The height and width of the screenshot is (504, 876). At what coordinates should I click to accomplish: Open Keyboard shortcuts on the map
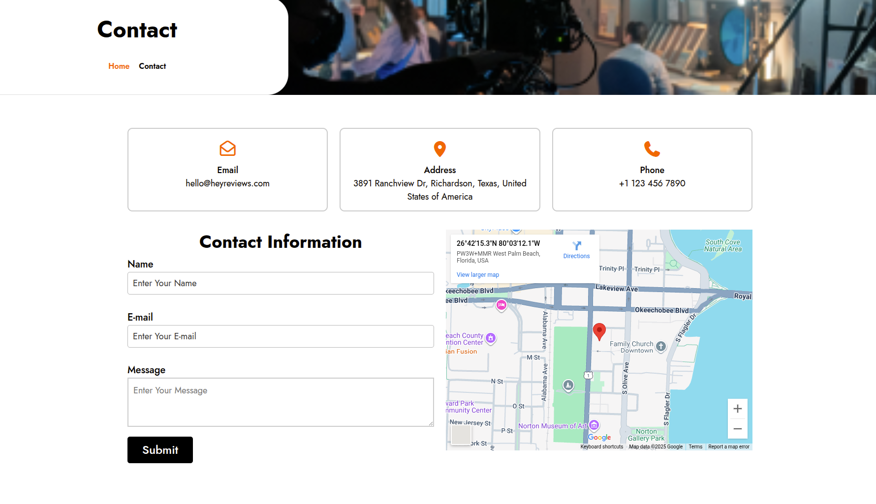(x=601, y=447)
